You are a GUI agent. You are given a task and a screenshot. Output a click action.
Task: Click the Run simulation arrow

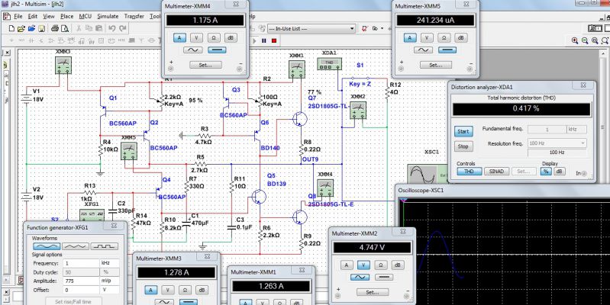[x=255, y=40]
